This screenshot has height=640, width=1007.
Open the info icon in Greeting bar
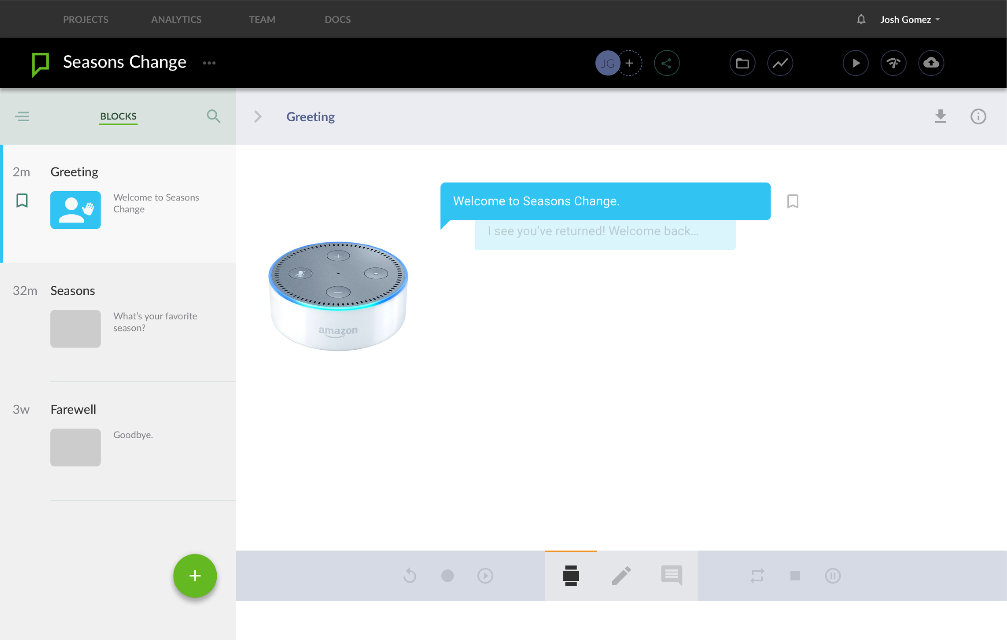tap(978, 117)
